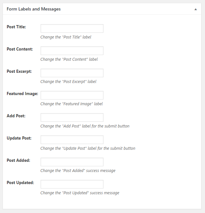Select the Post Updated message field

[x=72, y=184]
